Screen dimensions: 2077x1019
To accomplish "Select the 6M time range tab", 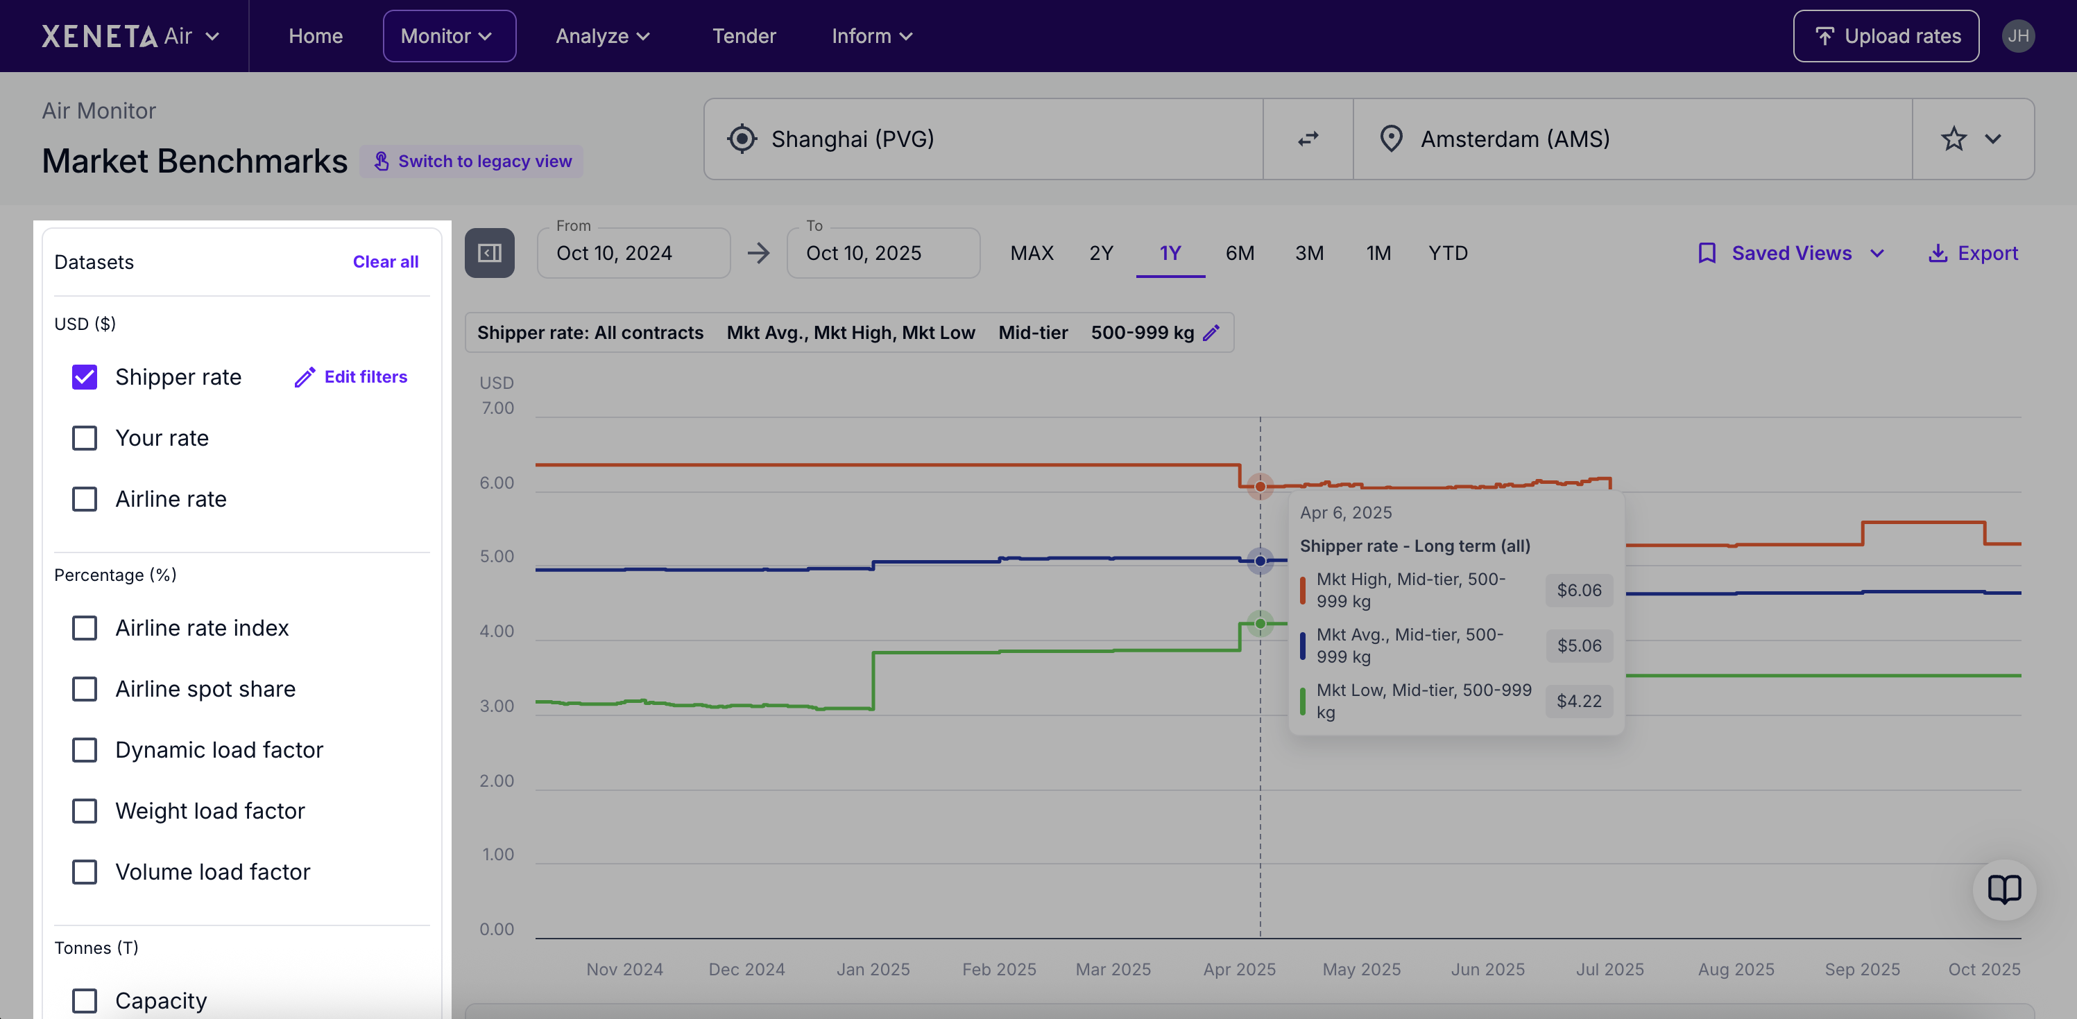I will (x=1239, y=253).
